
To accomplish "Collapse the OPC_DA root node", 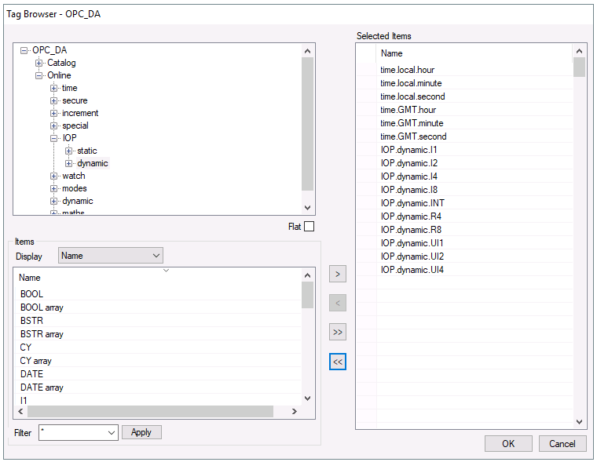I will point(24,50).
